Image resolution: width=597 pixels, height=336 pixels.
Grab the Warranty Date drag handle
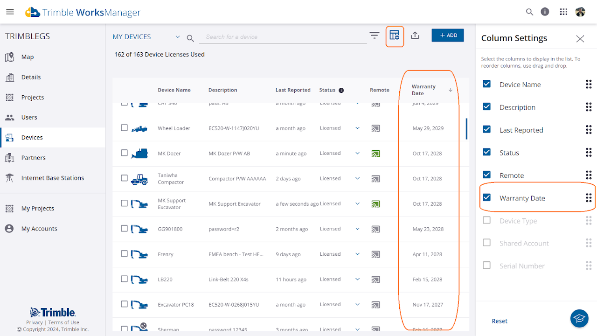(589, 198)
